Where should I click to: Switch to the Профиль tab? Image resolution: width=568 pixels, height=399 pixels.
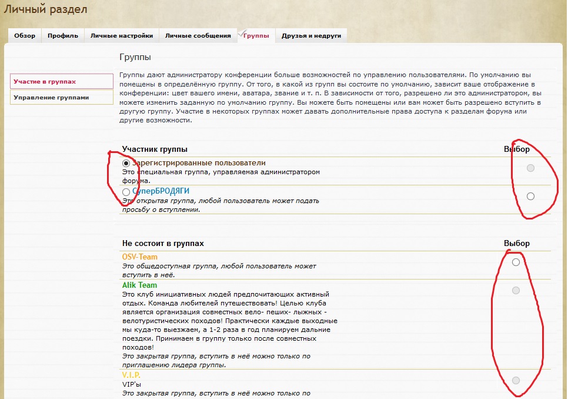tap(63, 36)
